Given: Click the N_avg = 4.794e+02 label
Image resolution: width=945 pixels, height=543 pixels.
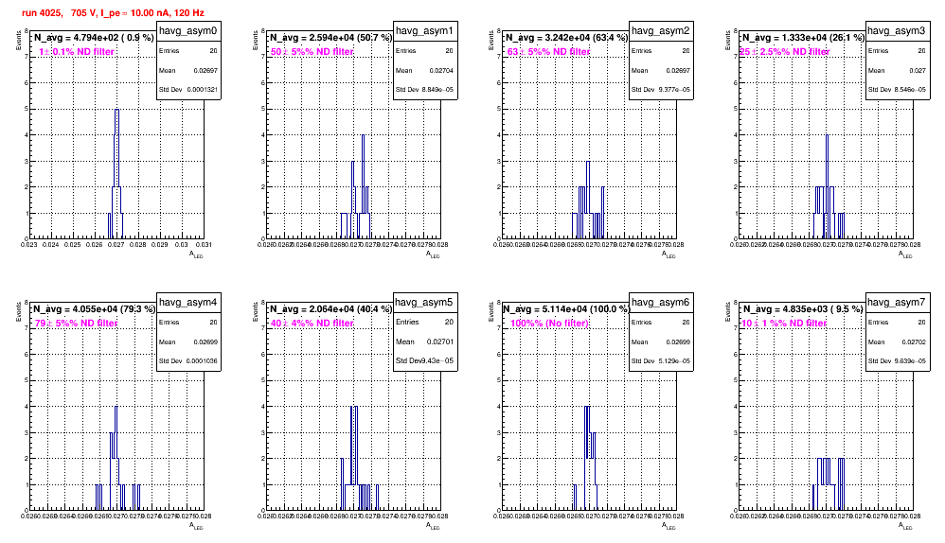Looking at the screenshot, I should (94, 37).
